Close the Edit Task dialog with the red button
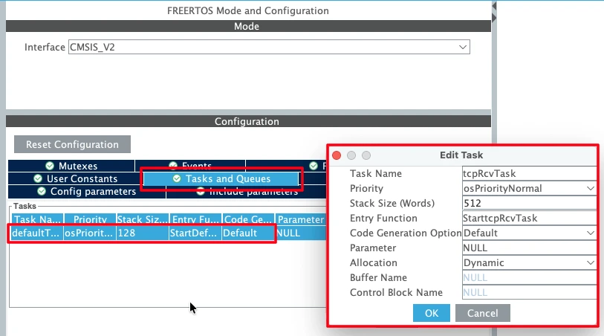The image size is (604, 336). click(x=337, y=155)
